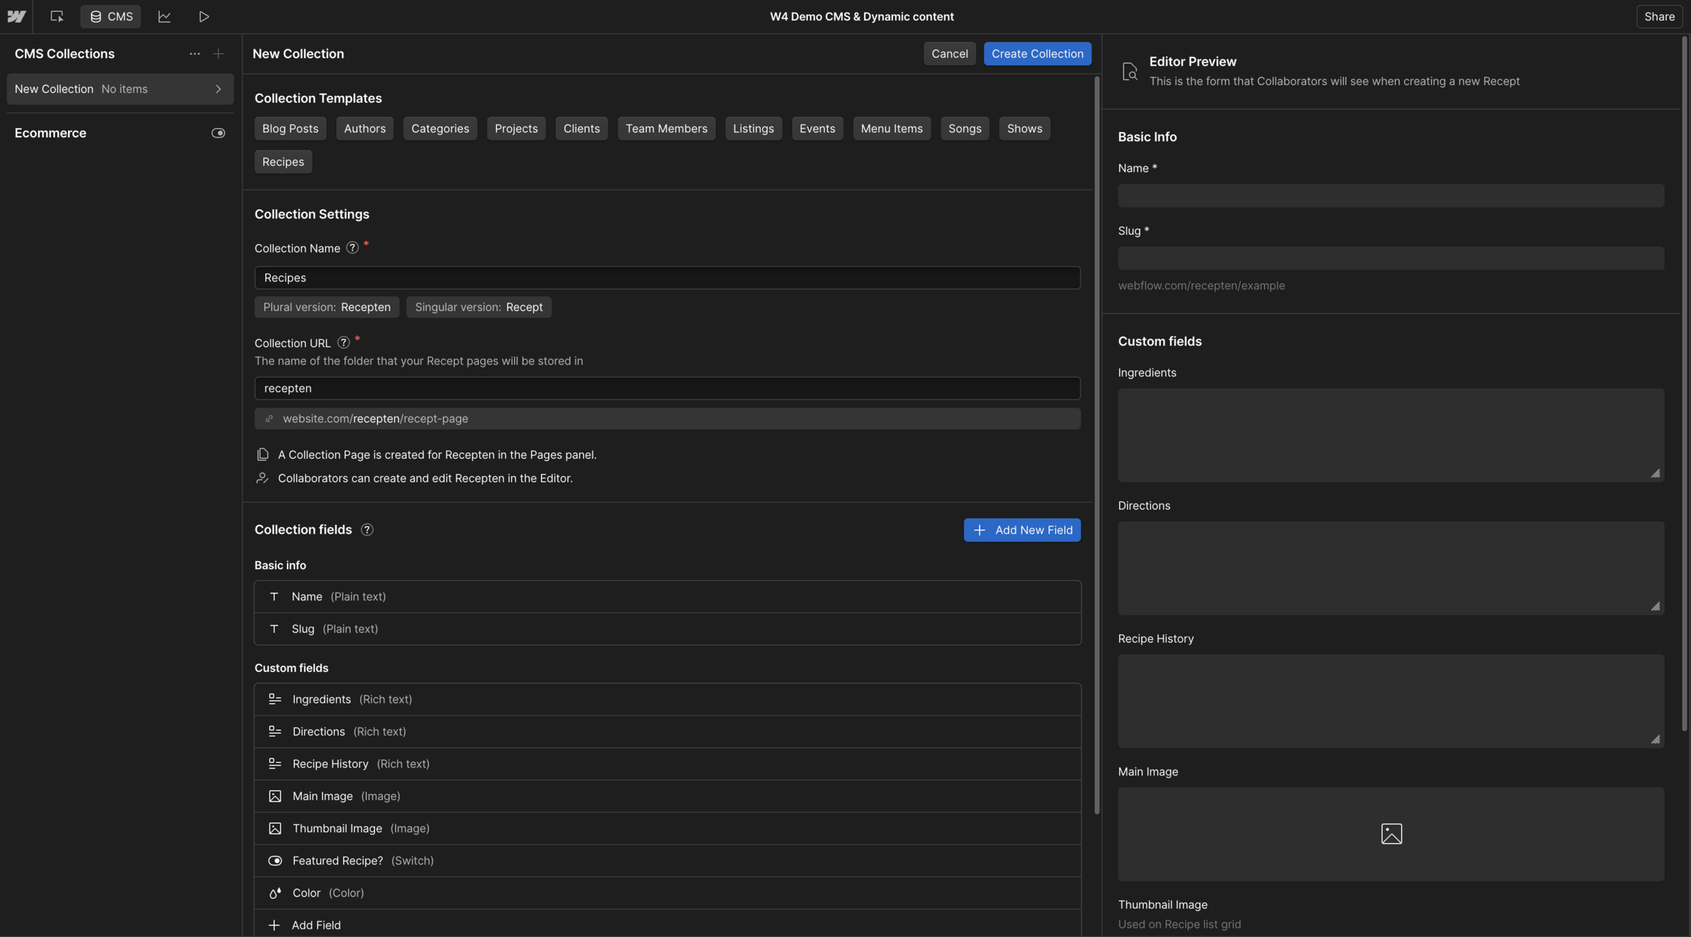Image resolution: width=1691 pixels, height=937 pixels.
Task: Click Collection URL help question mark
Action: point(343,342)
